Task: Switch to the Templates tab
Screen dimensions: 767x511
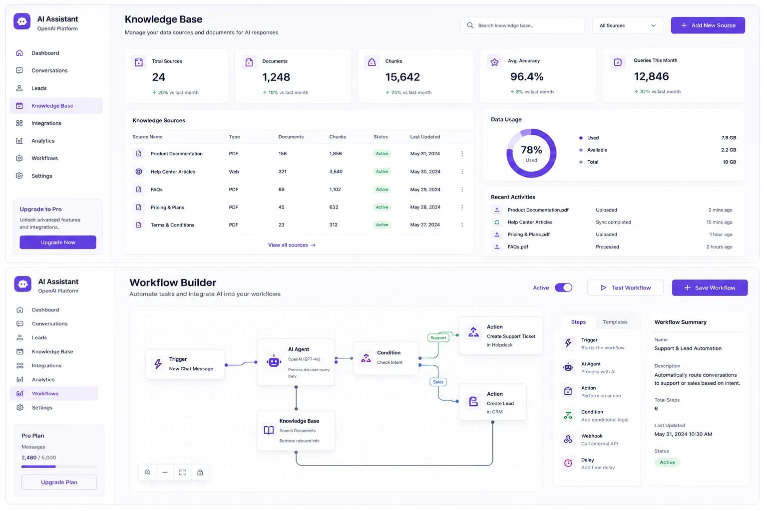Action: [615, 322]
